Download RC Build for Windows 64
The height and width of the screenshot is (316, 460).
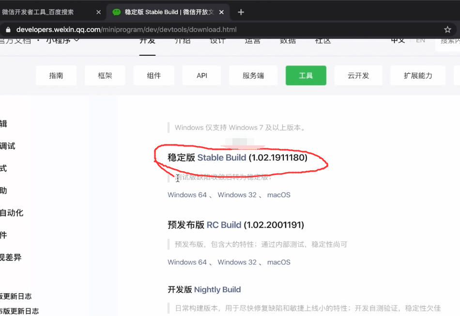click(x=187, y=262)
